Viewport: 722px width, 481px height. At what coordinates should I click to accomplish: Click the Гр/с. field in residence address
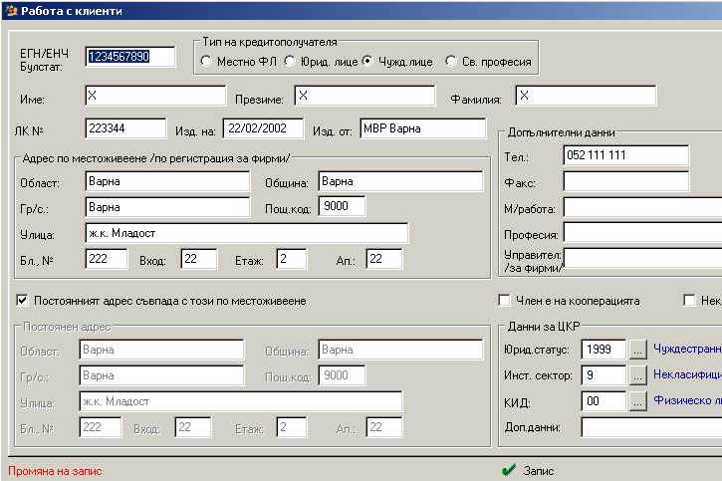[167, 207]
